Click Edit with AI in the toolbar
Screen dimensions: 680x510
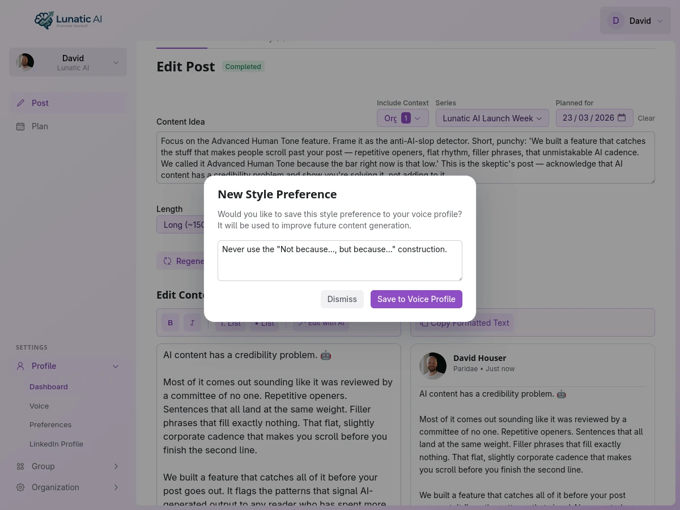point(321,324)
